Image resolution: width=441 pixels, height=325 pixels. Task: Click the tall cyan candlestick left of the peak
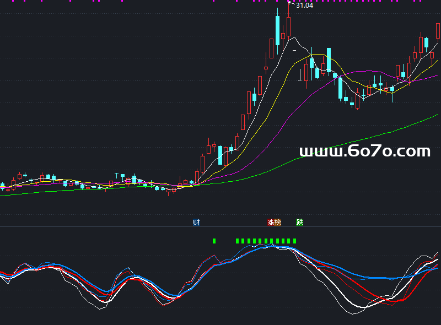[277, 30]
